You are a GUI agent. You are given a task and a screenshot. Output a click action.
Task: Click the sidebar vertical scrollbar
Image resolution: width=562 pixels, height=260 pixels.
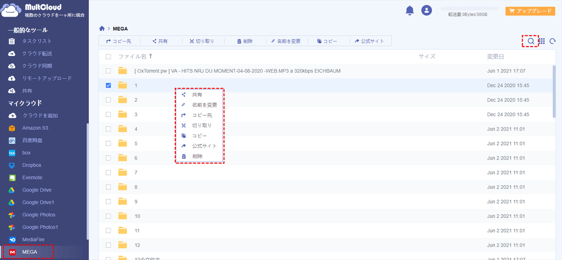(x=87, y=181)
